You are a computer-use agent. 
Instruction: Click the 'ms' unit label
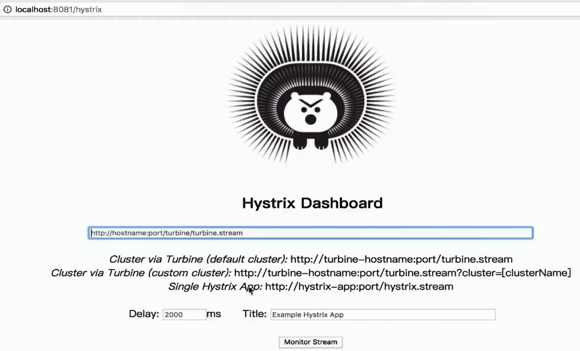tap(214, 314)
